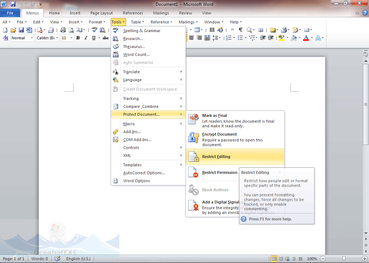Open the Table dropdown menu

pyautogui.click(x=137, y=22)
